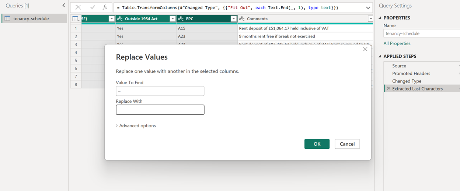Select the Changed Type applied step

[x=407, y=81]
